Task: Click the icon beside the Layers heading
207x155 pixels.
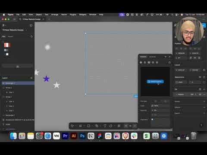Action: [x=31, y=78]
